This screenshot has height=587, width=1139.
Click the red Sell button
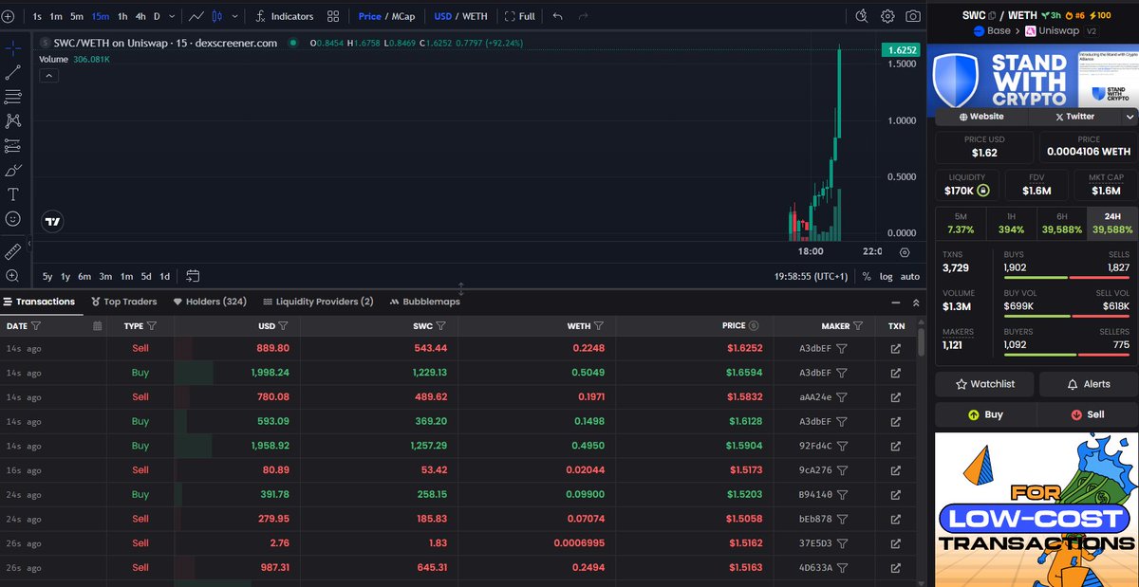click(x=1087, y=414)
